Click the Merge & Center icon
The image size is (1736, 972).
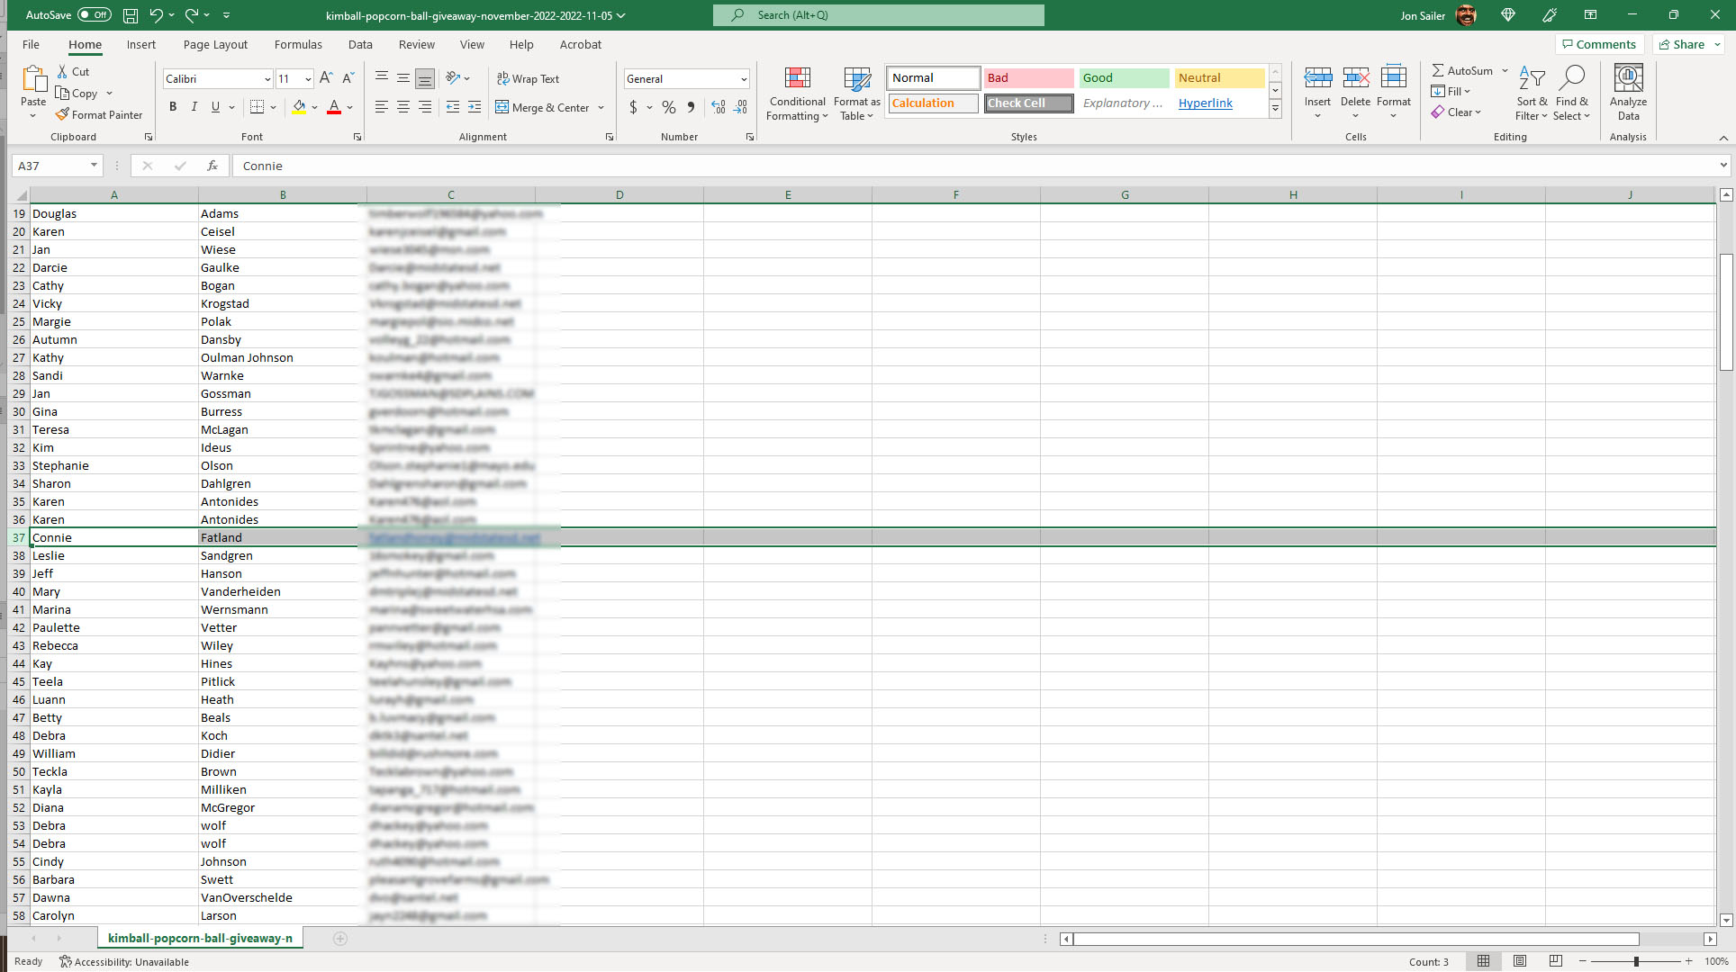tap(502, 107)
